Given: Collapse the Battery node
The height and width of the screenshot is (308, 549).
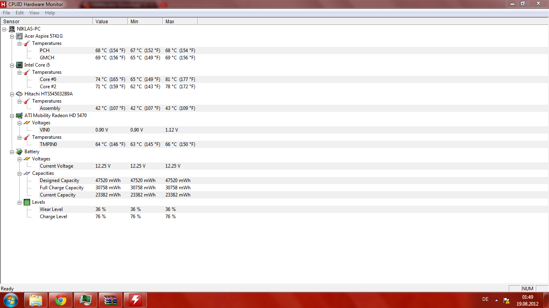Looking at the screenshot, I should (x=12, y=152).
